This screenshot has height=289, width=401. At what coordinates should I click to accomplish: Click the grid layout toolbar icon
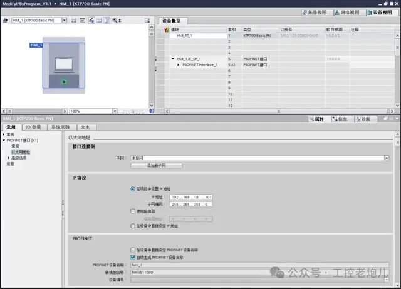tap(99, 20)
